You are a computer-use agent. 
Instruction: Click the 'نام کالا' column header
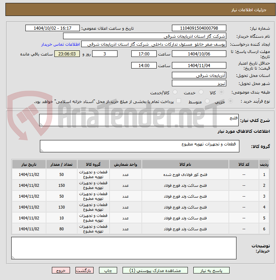[x=185, y=164]
